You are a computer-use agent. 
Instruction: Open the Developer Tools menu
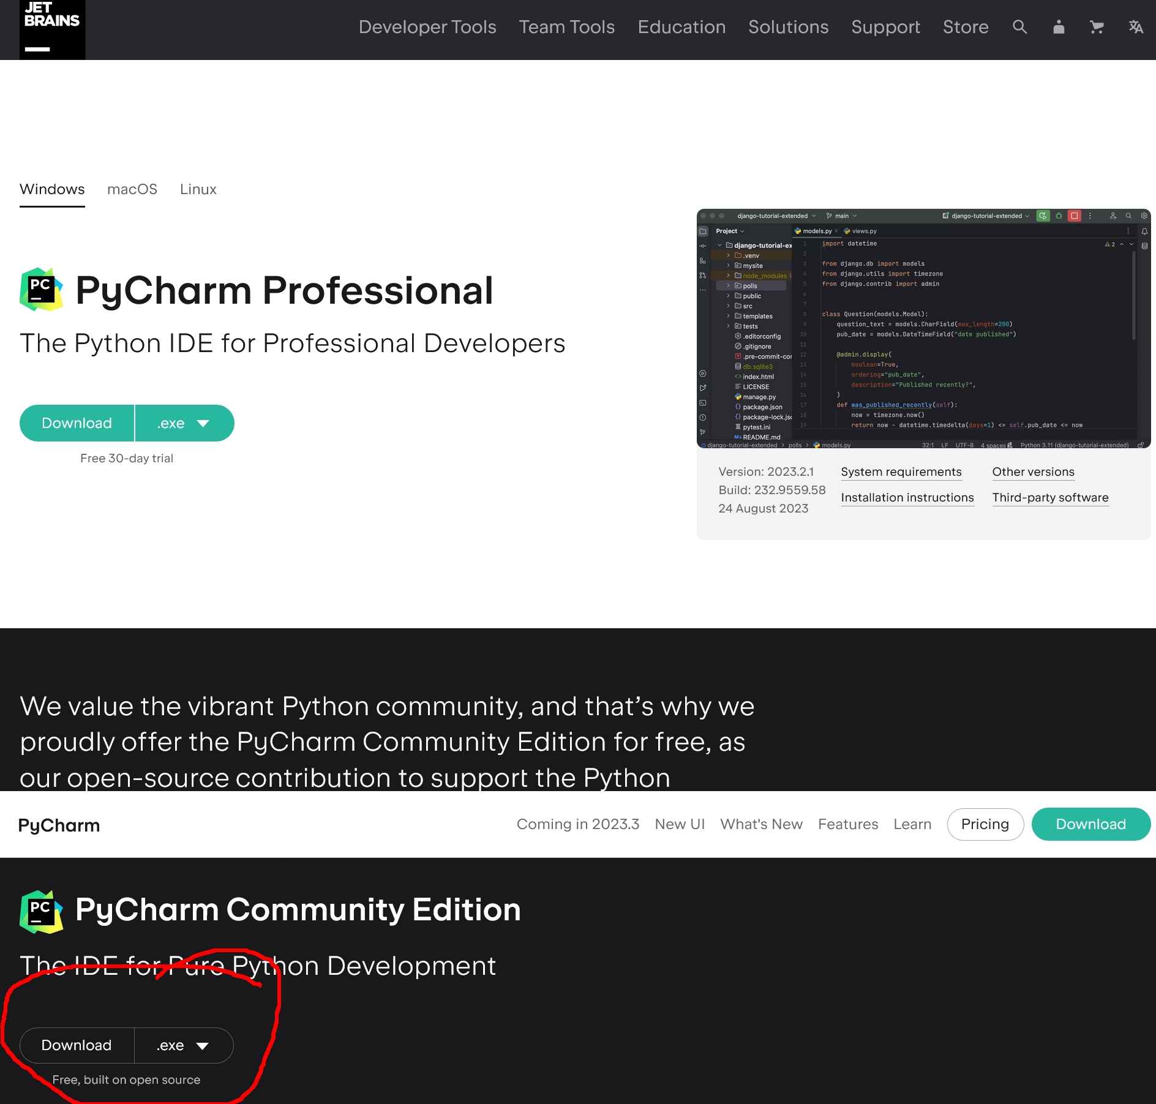point(427,27)
